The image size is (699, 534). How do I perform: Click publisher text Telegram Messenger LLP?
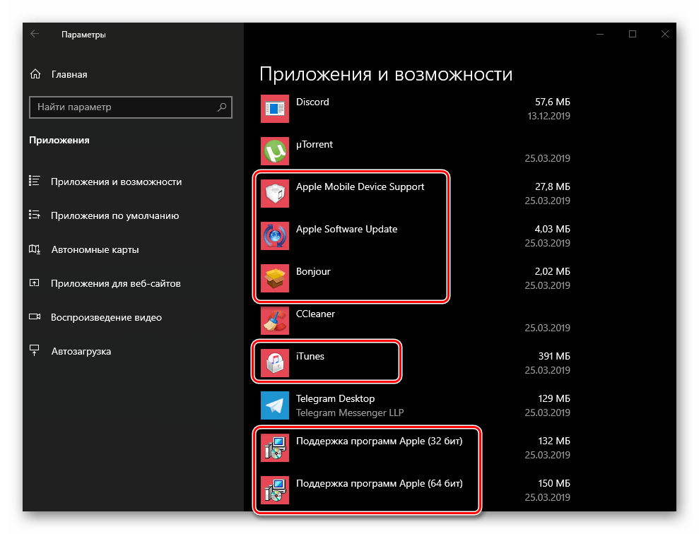pos(350,413)
